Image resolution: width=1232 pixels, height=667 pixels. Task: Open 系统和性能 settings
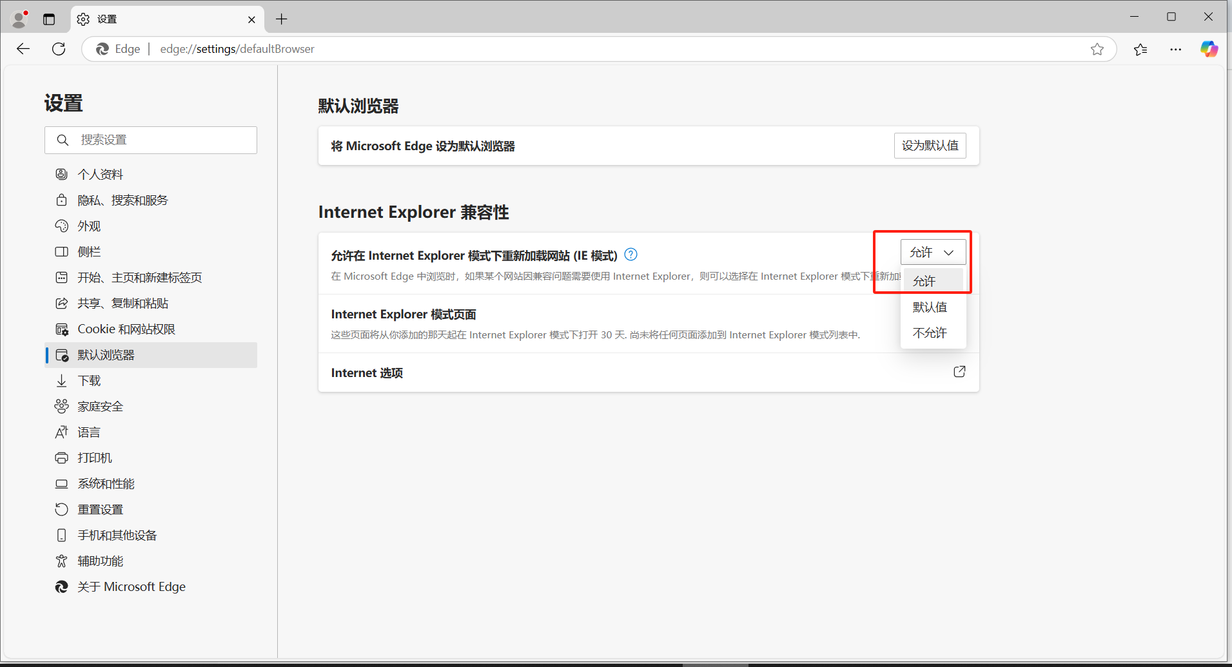tap(151, 484)
